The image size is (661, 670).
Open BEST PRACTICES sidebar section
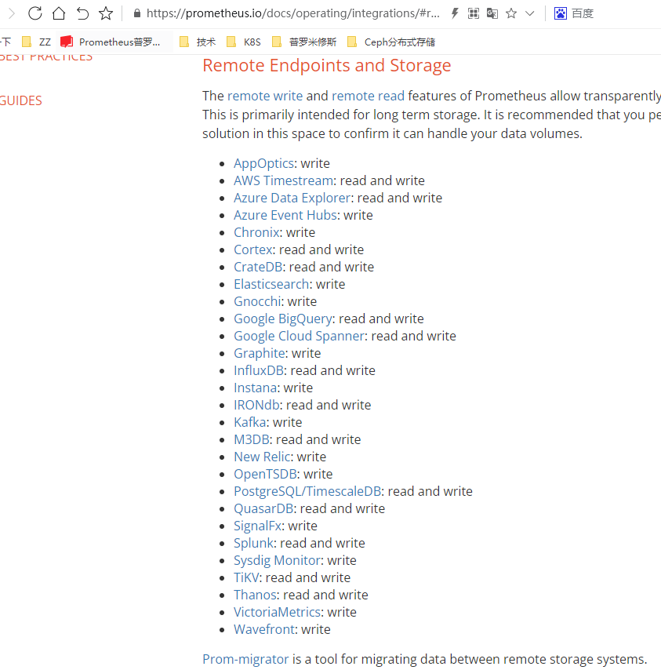(46, 59)
